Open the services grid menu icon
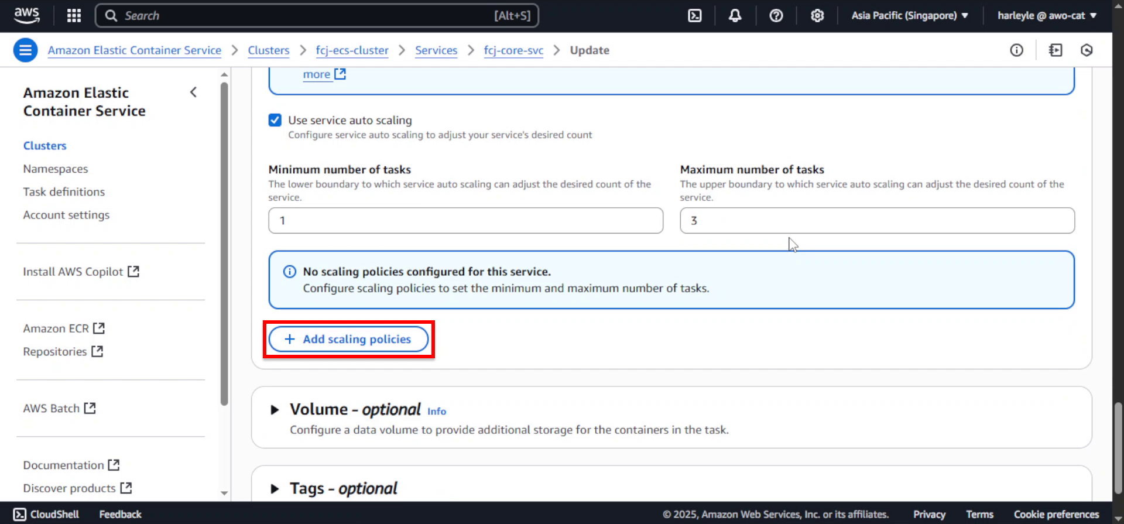The width and height of the screenshot is (1124, 524). click(x=74, y=16)
